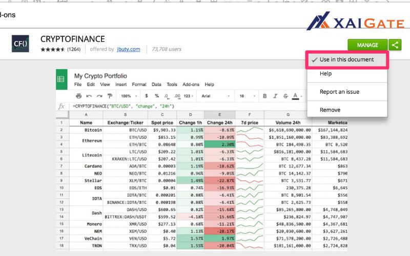
Task: Click the Volume 24h column heading
Action: [x=288, y=122]
